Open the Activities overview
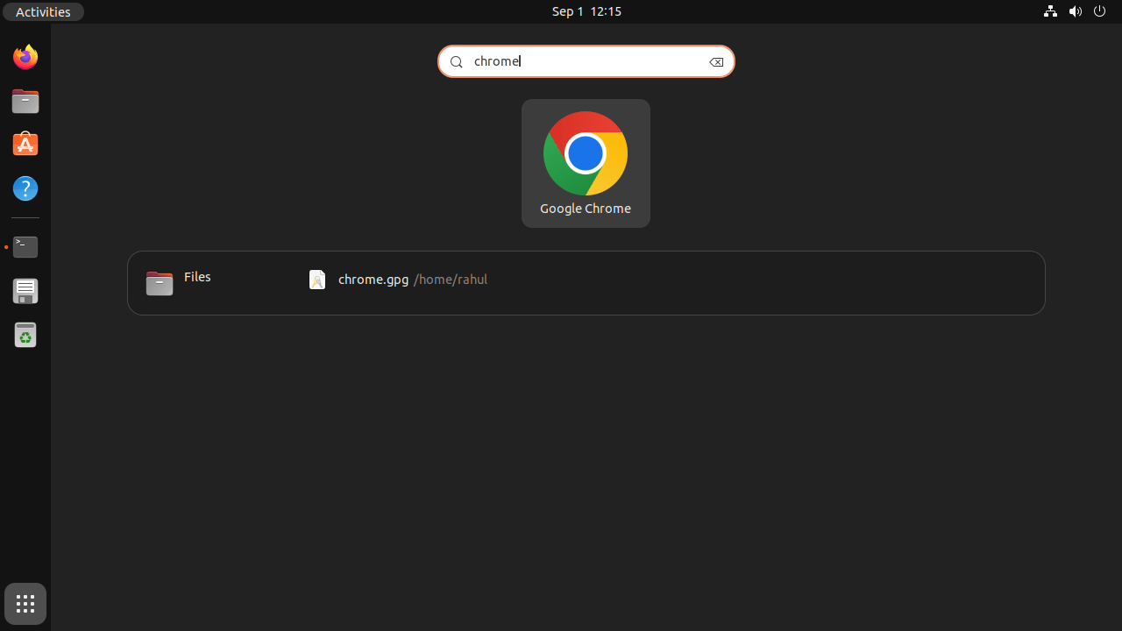Image resolution: width=1122 pixels, height=631 pixels. 42,11
